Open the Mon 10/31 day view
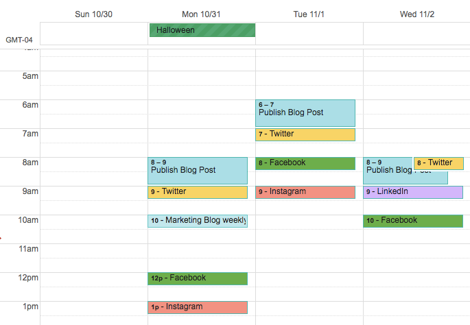The image size is (470, 325). point(201,14)
